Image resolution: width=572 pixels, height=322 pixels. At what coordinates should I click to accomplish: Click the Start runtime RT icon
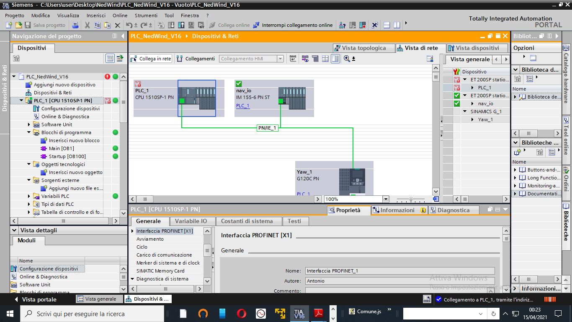pyautogui.click(x=201, y=25)
